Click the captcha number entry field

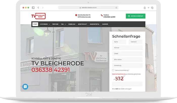tap(127, 84)
